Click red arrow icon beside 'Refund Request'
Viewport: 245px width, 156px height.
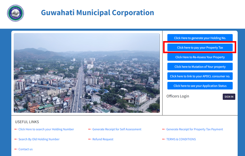pyautogui.click(x=90, y=139)
